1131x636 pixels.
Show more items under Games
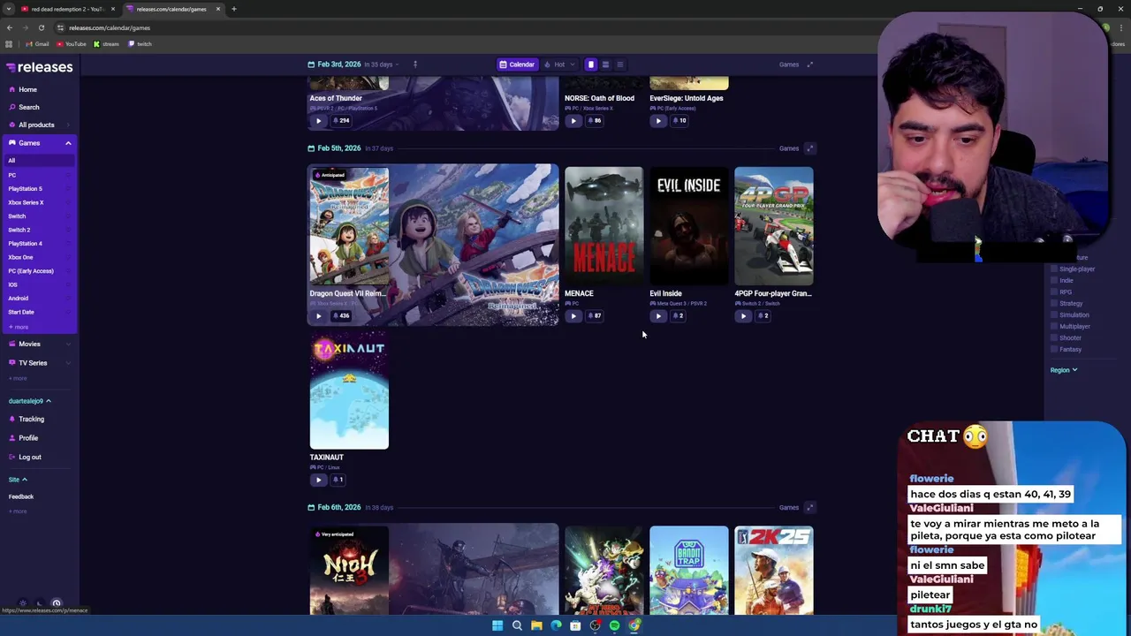pos(19,327)
